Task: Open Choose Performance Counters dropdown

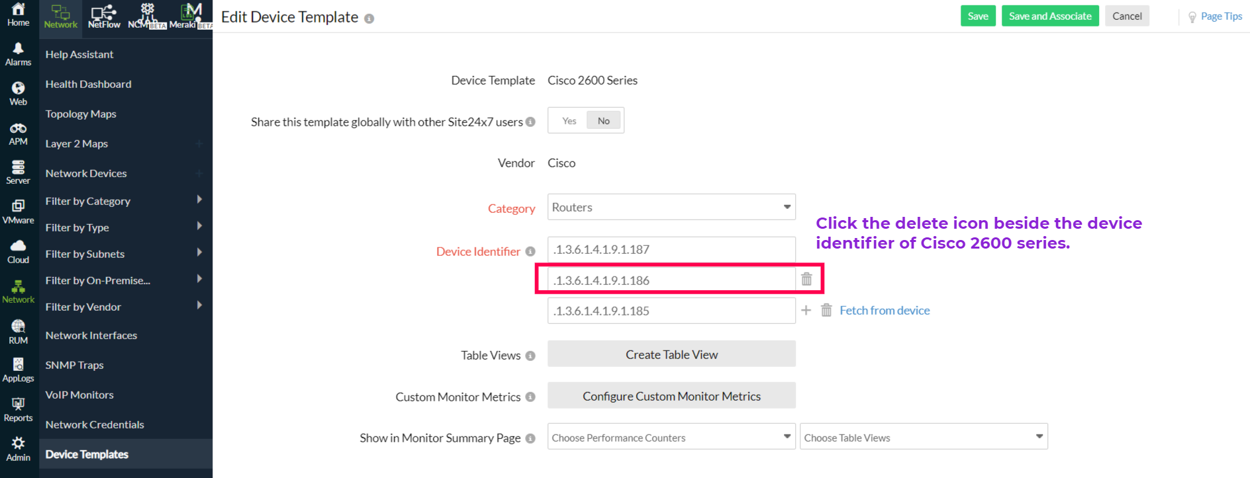Action: click(x=671, y=437)
